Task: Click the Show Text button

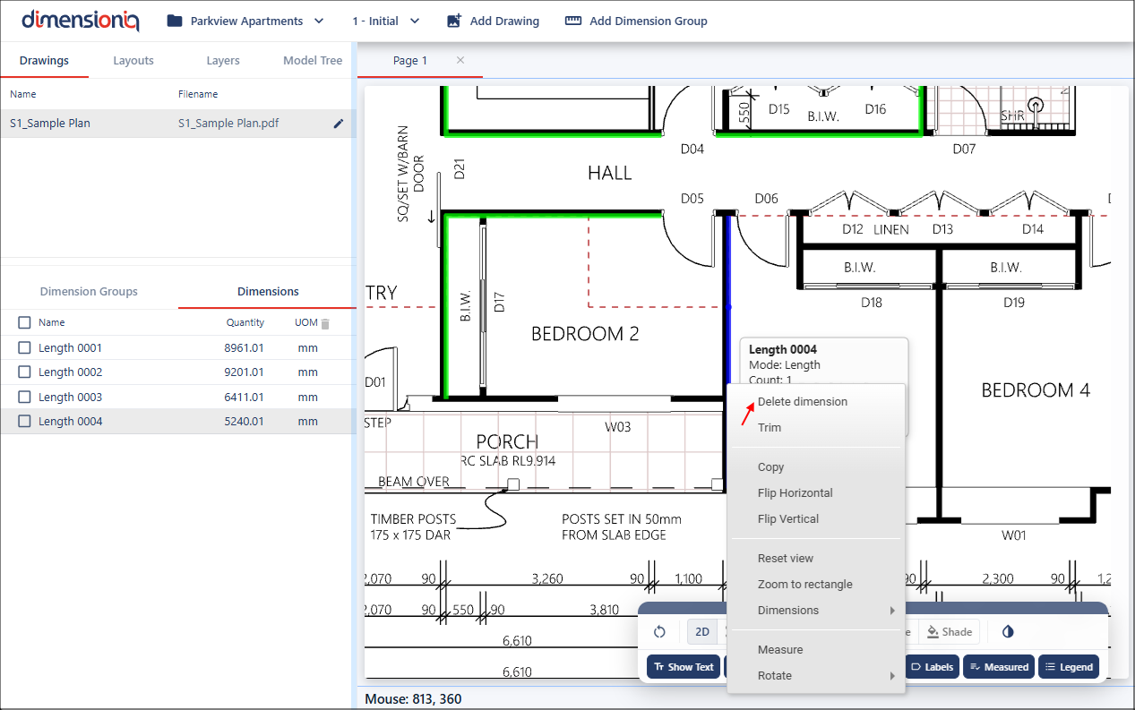Action: point(684,667)
